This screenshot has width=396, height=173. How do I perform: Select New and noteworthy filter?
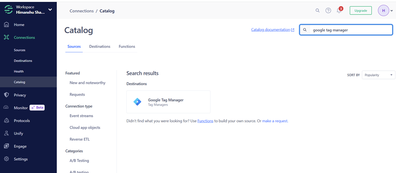click(x=88, y=83)
